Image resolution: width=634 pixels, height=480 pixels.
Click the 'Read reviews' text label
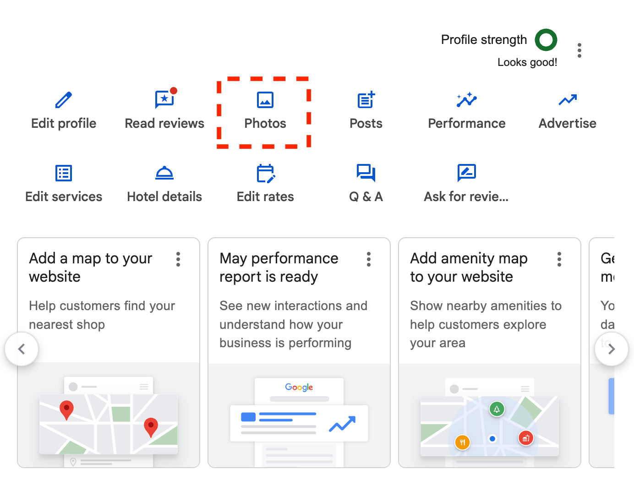(164, 123)
